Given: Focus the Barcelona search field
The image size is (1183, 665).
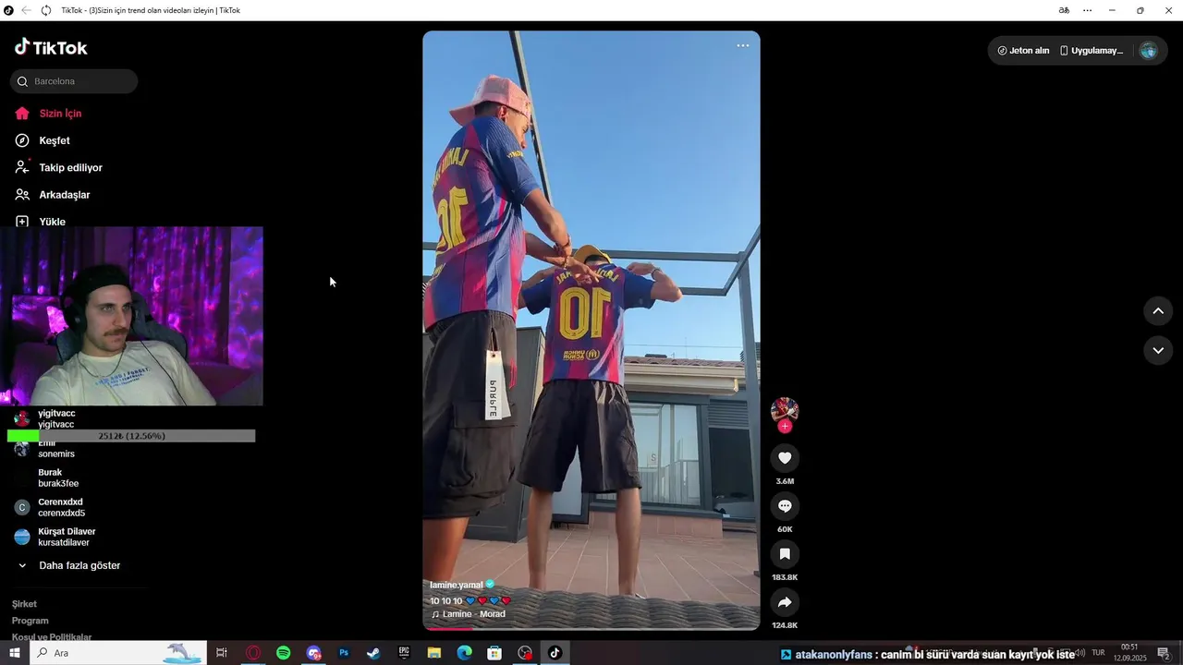Looking at the screenshot, I should 74,81.
